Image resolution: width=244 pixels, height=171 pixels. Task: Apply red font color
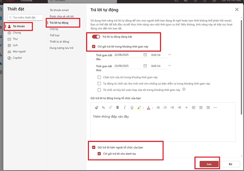(x=148, y=108)
